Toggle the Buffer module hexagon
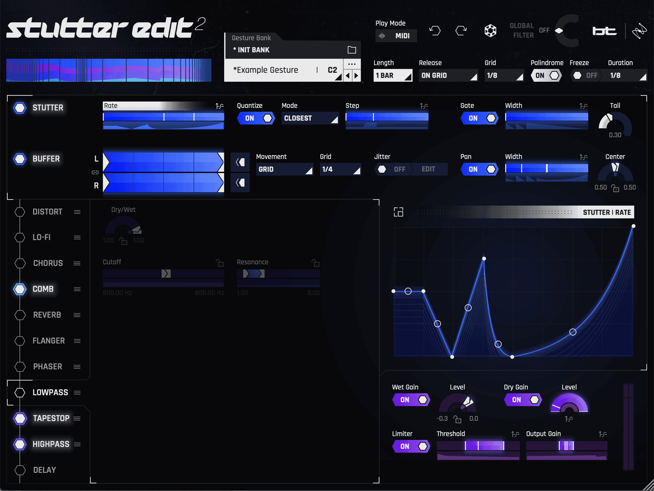 point(20,159)
